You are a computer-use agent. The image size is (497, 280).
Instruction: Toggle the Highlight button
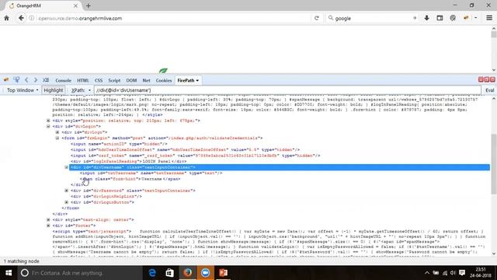click(54, 90)
